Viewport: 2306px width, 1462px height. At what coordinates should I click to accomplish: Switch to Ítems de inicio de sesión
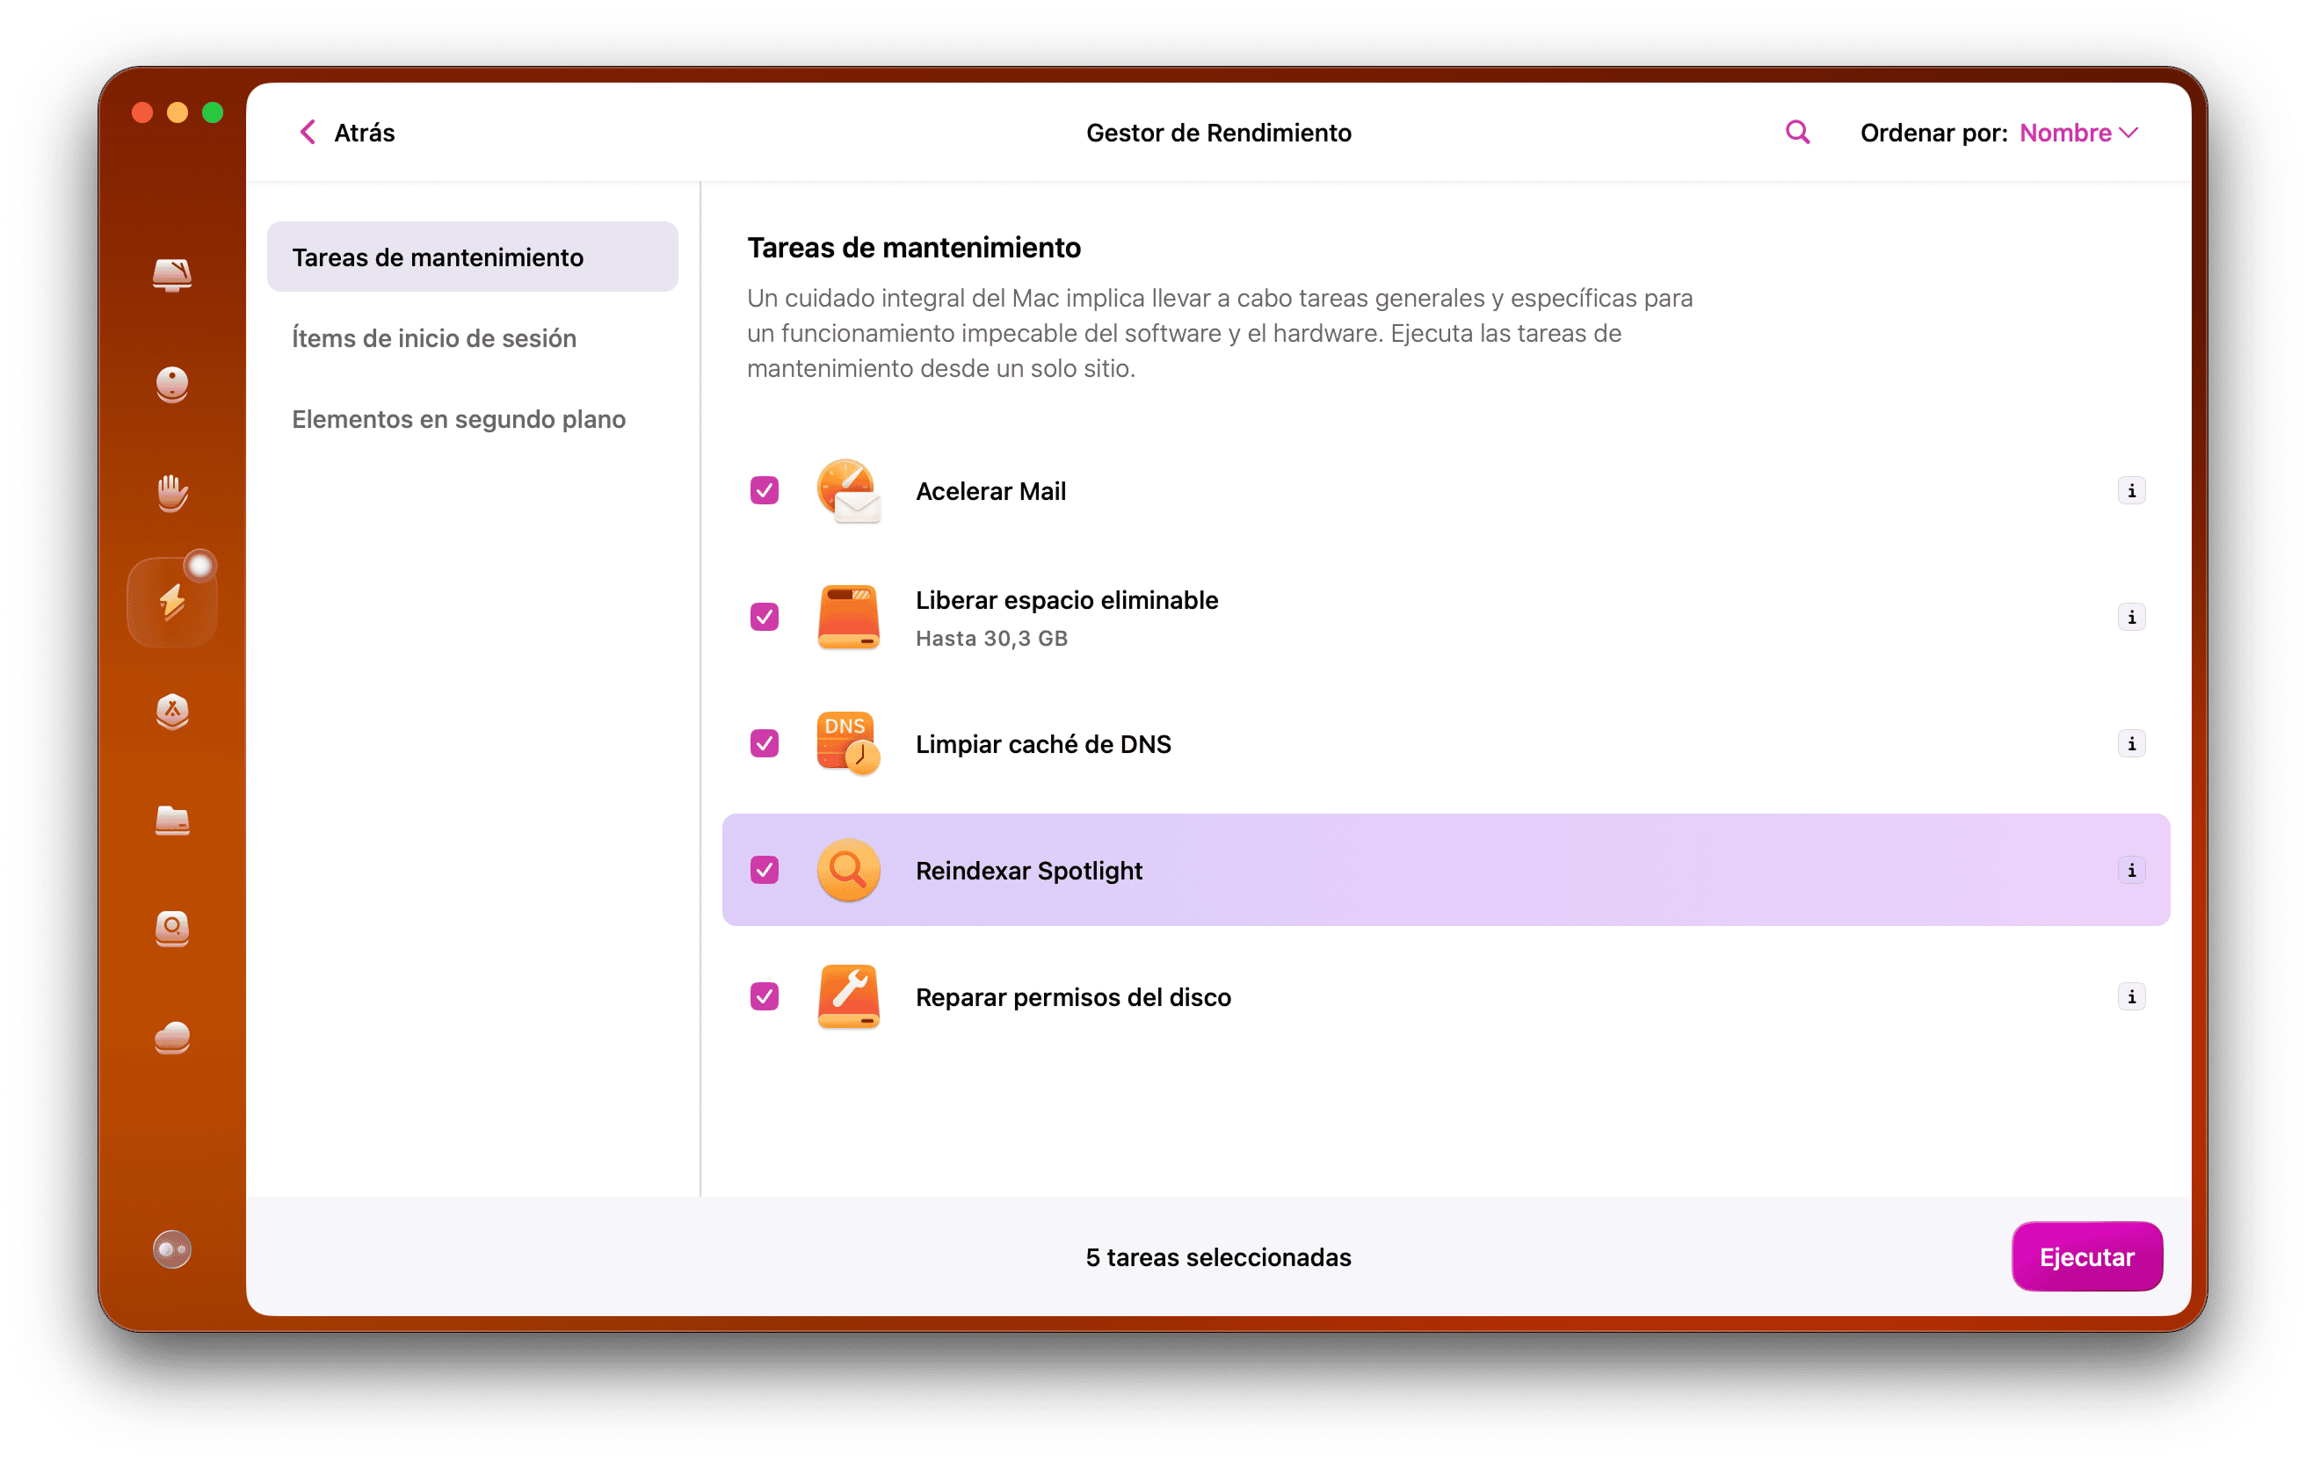(x=434, y=338)
